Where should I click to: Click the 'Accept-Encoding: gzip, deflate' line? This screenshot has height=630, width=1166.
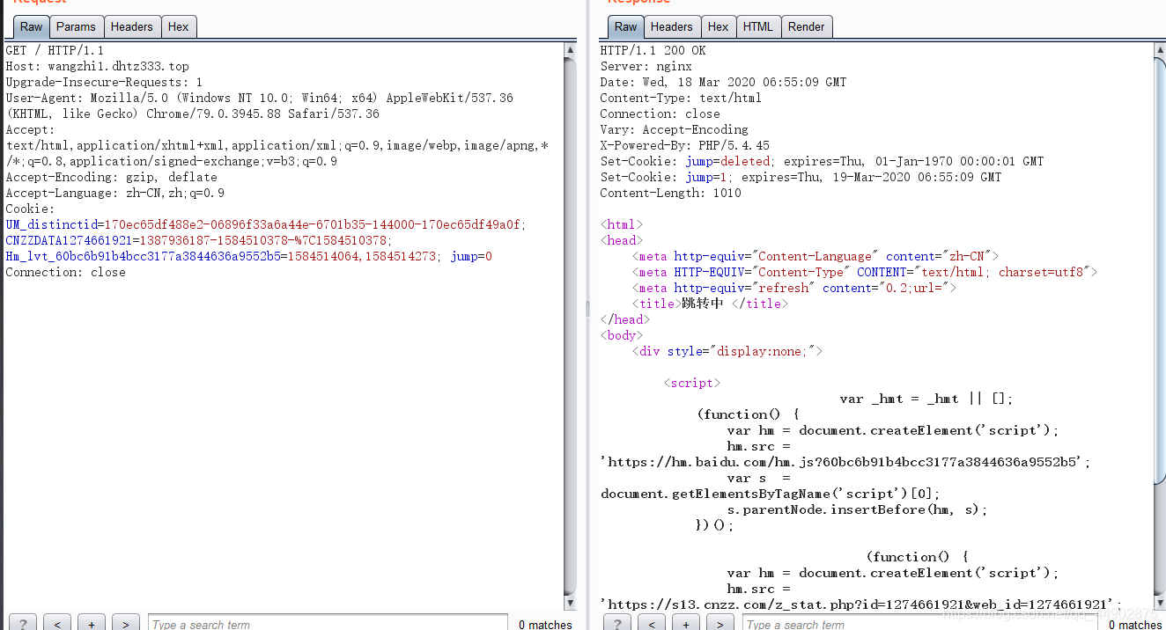pos(111,177)
